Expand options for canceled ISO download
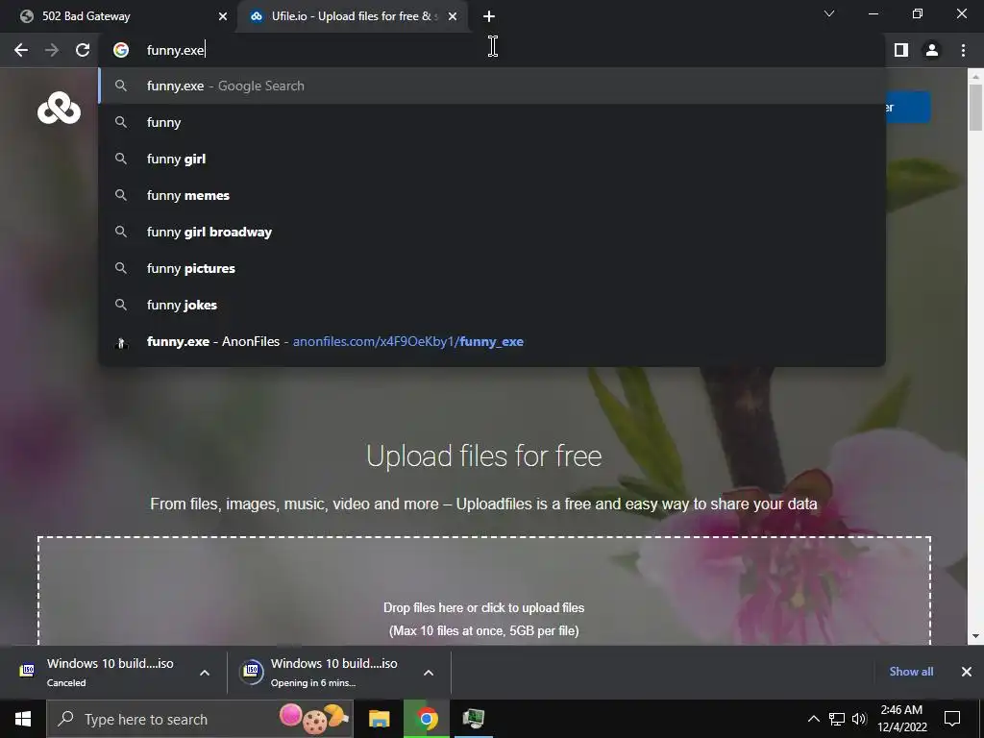This screenshot has height=738, width=984. [205, 672]
